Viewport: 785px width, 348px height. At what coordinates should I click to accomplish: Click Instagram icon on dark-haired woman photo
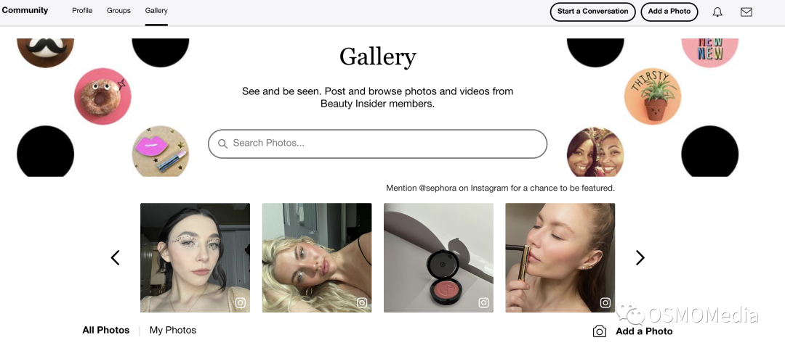tap(241, 302)
